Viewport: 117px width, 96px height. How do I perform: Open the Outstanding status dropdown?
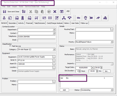click(x=112, y=90)
